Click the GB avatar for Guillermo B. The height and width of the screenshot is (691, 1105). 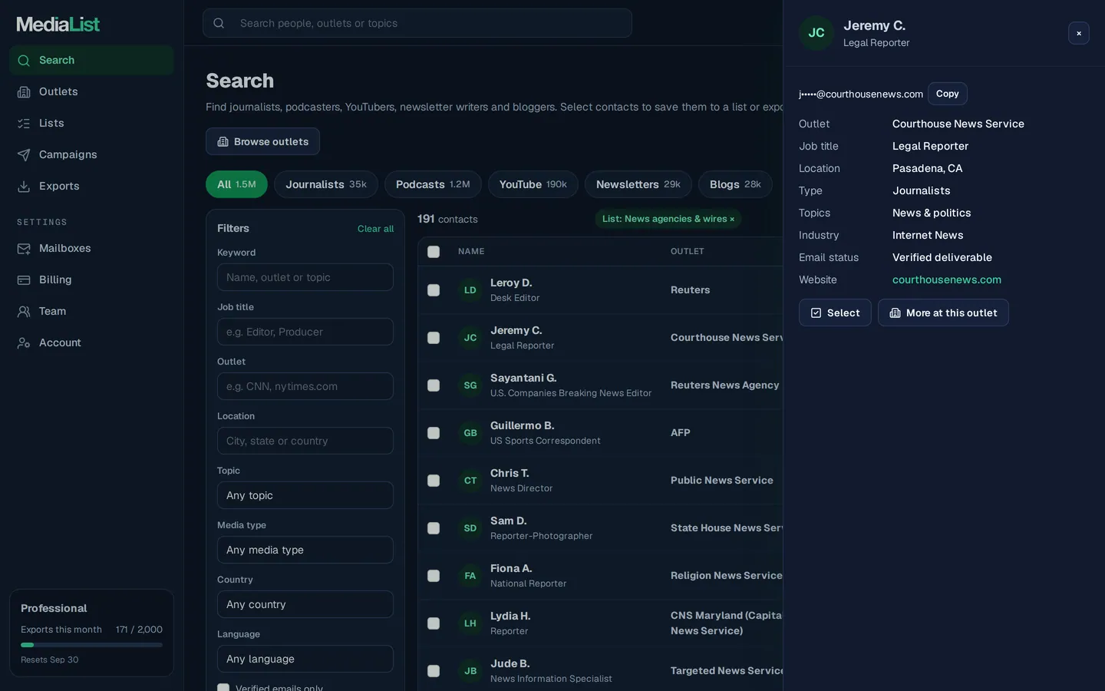pos(470,433)
